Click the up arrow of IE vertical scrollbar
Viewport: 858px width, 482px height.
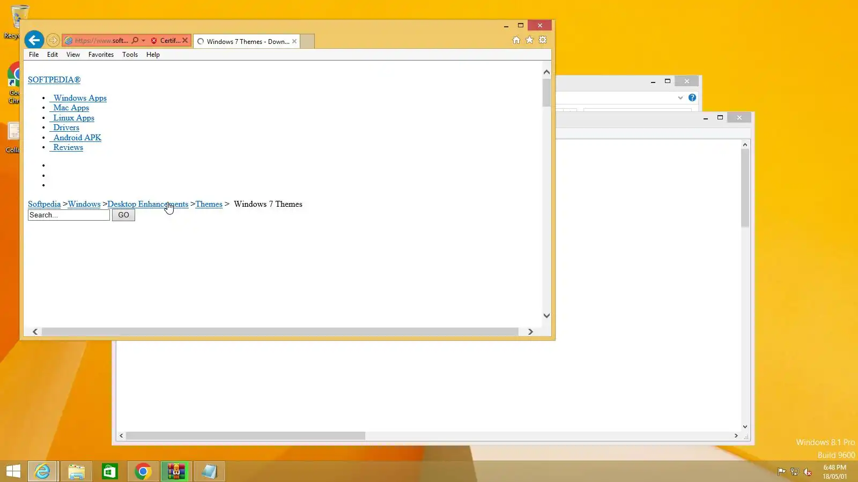(x=546, y=72)
